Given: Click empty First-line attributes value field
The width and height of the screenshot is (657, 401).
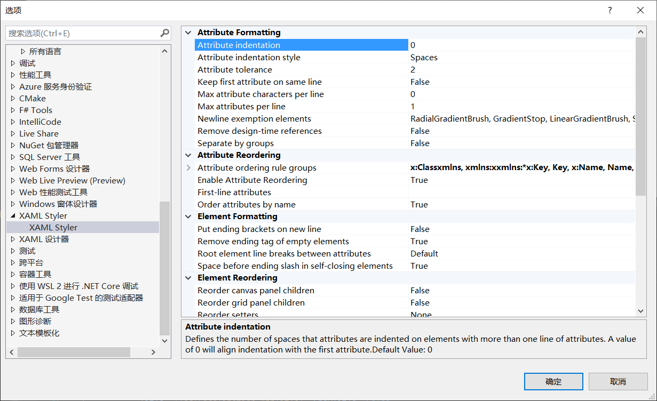Looking at the screenshot, I should 522,193.
